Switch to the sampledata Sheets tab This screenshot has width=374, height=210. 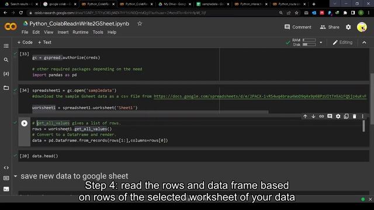pos(213,4)
